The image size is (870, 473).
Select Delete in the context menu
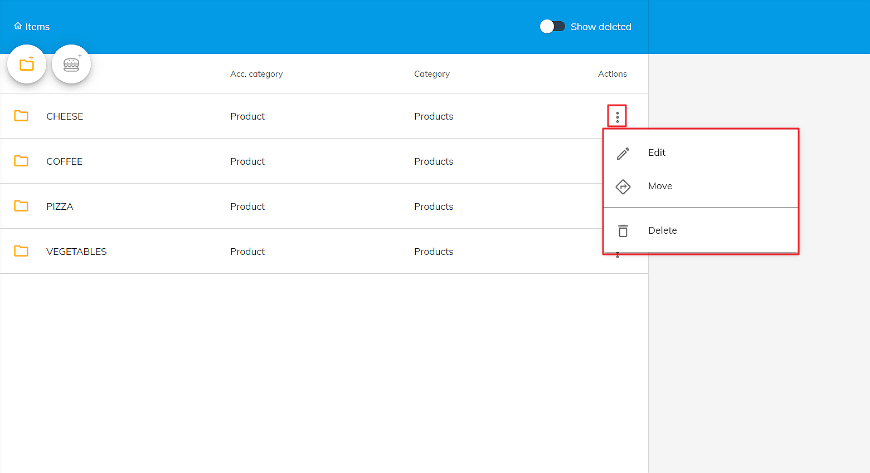click(x=662, y=230)
